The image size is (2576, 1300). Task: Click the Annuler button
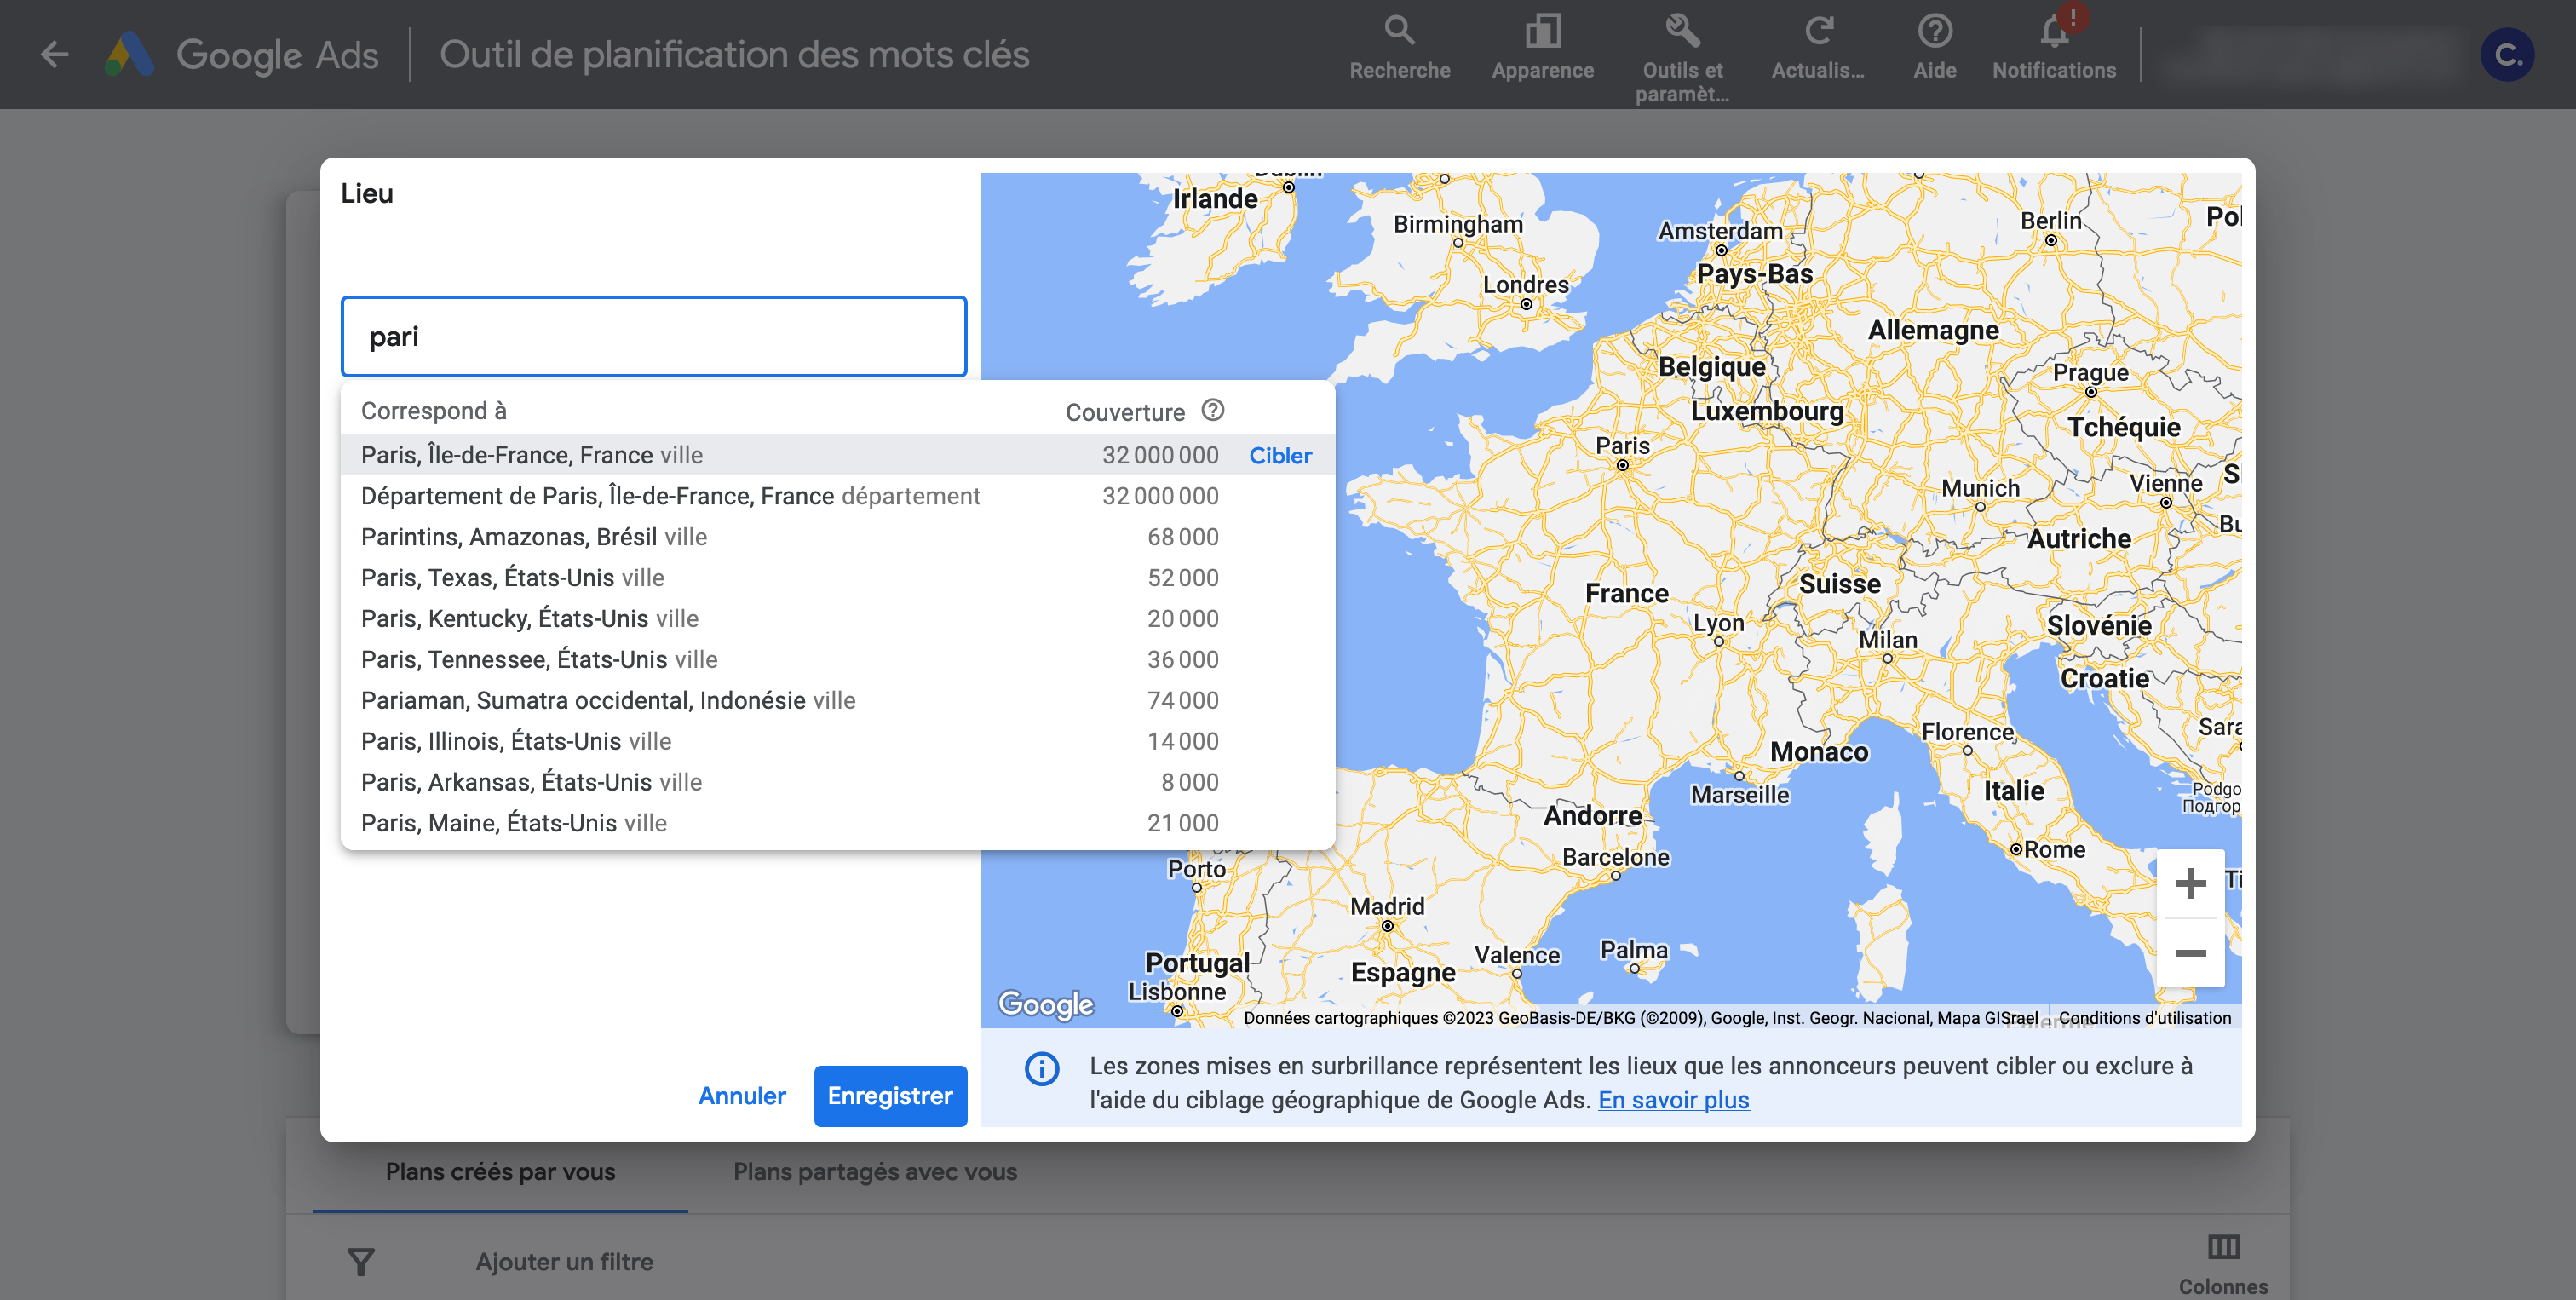[x=742, y=1096]
